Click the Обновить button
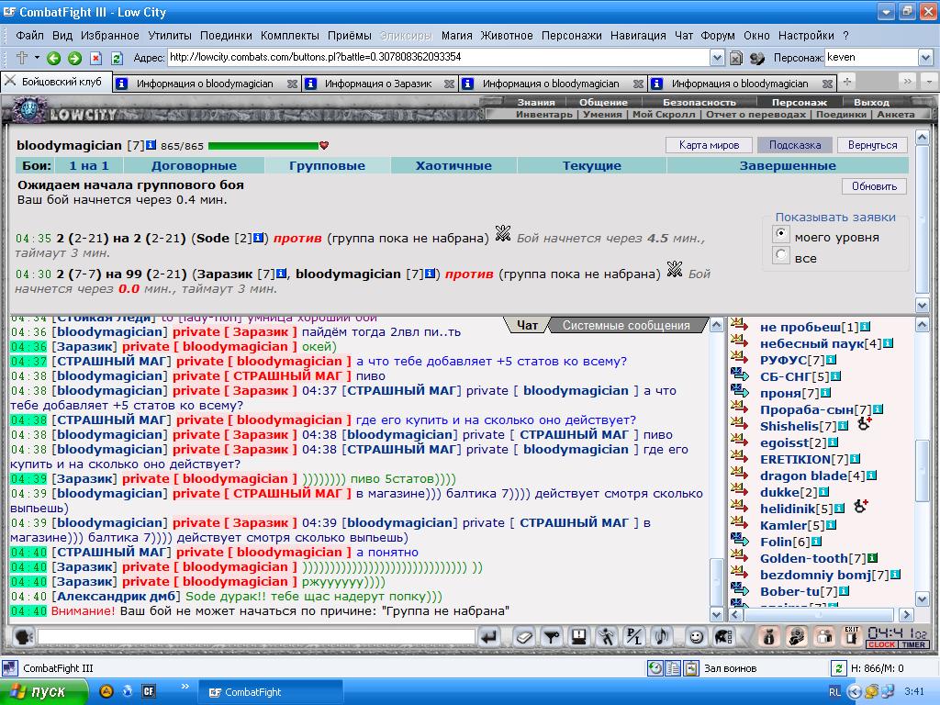This screenshot has height=705, width=940. 874,186
